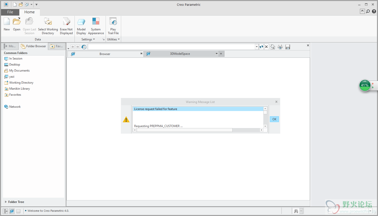Click the ribbon Open folder icon

[x=17, y=24]
